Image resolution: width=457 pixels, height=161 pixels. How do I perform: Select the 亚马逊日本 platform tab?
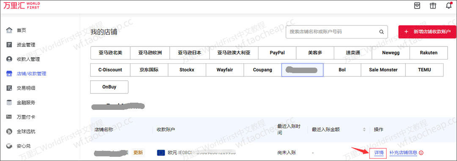[x=190, y=53]
